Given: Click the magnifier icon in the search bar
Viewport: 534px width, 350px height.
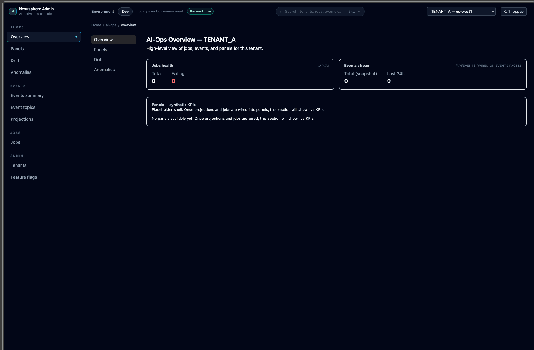Looking at the screenshot, I should click(282, 12).
